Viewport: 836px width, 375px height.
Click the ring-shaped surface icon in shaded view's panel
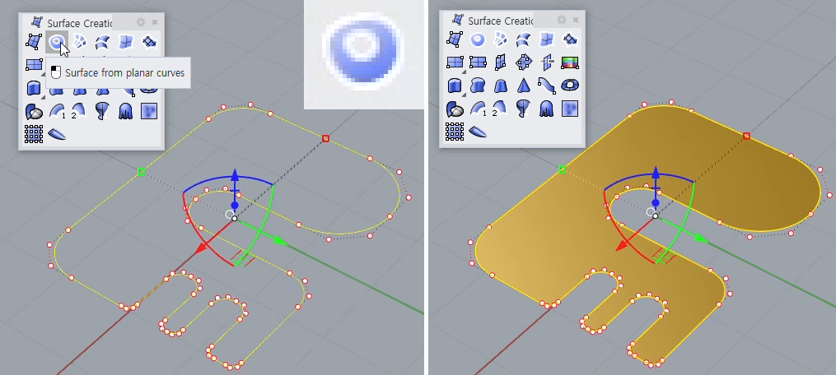click(x=570, y=86)
